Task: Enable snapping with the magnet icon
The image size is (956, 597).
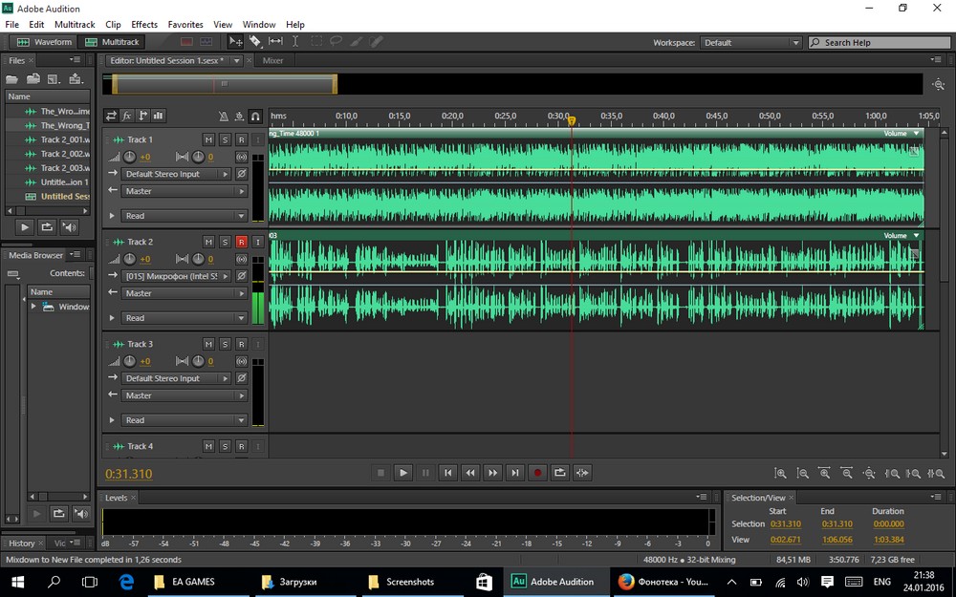Action: 255,117
